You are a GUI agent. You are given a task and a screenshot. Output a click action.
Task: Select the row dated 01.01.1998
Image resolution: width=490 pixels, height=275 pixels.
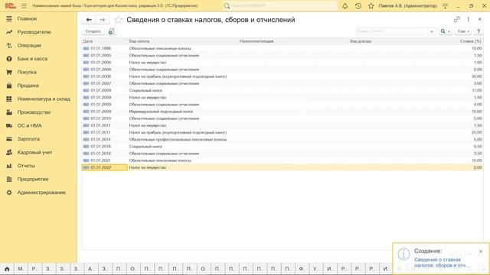pyautogui.click(x=283, y=48)
